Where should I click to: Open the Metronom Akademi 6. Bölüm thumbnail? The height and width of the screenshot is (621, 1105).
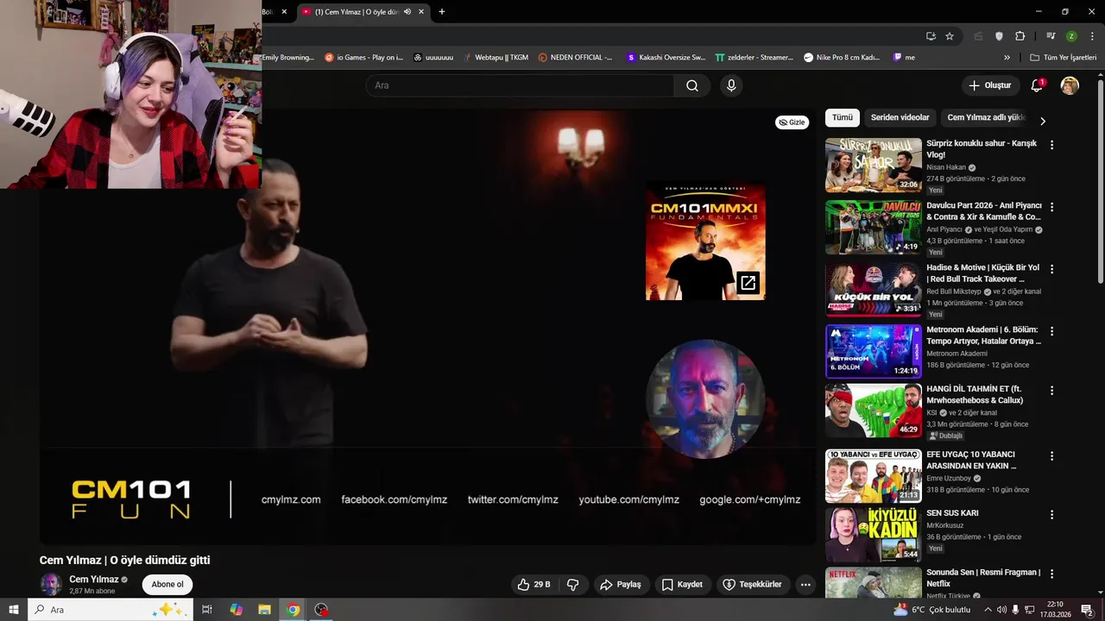tap(874, 352)
